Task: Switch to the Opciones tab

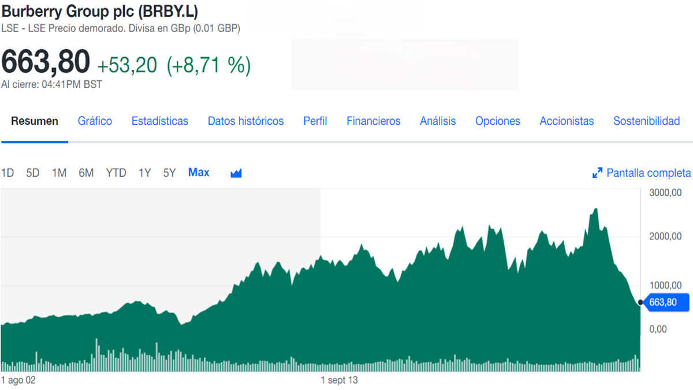Action: [x=497, y=121]
